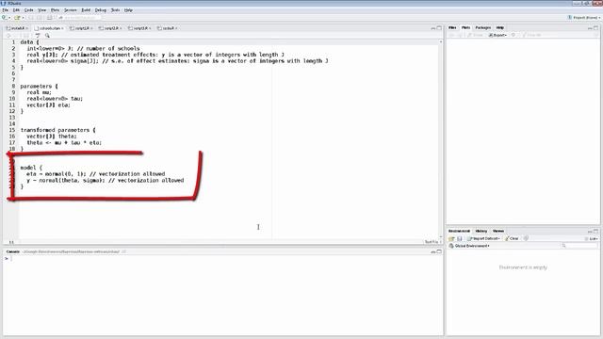Open the Global Environment dropdown
Image resolution: width=603 pixels, height=339 pixels.
pos(469,246)
